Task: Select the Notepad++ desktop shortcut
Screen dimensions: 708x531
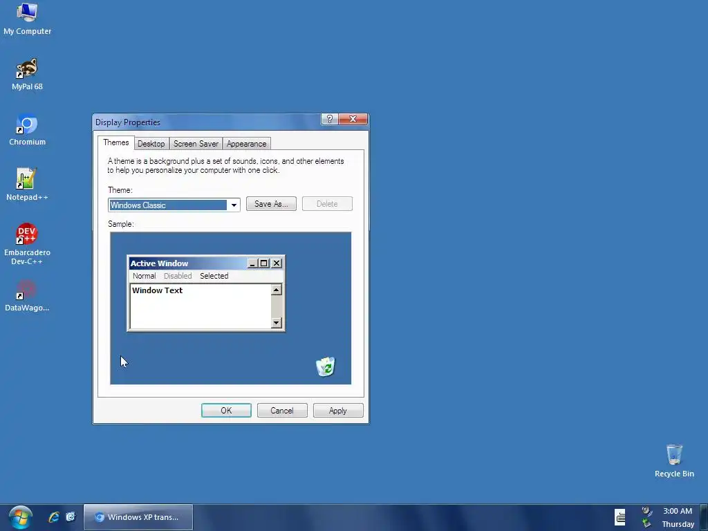Action: (27, 185)
